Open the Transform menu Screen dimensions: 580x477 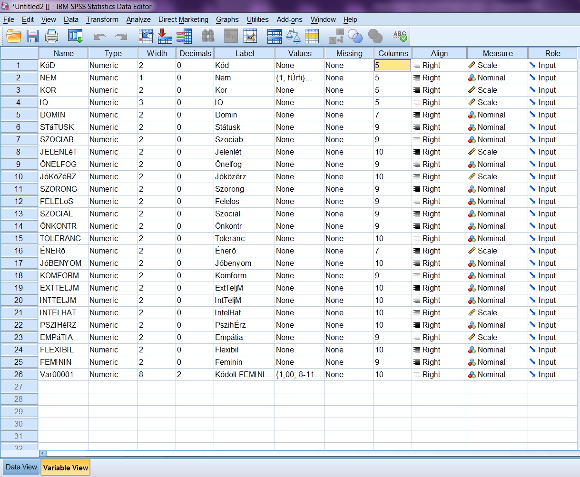[x=102, y=19]
